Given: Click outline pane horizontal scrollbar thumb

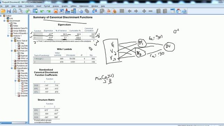Looking at the screenshot, I should [x=6, y=123].
